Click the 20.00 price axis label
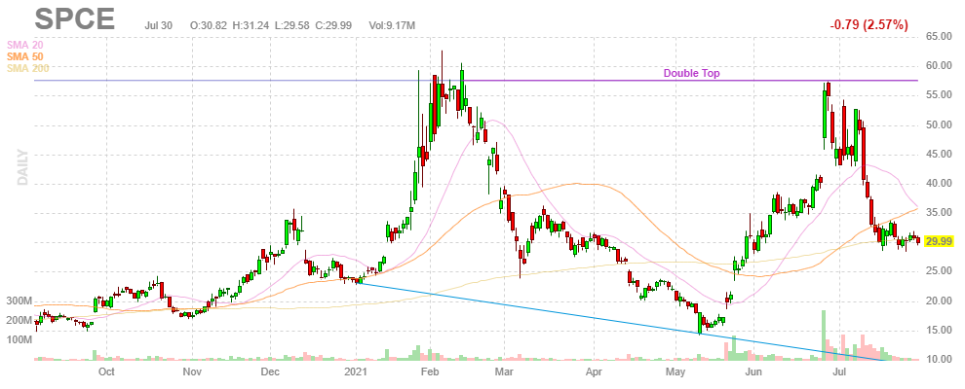 coord(939,301)
